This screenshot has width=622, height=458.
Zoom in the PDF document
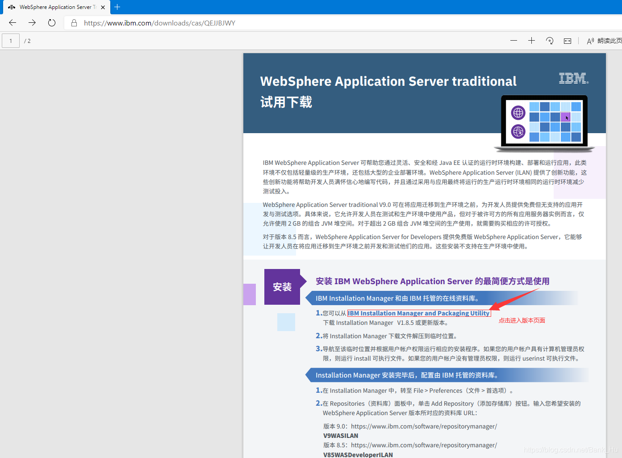(x=531, y=41)
